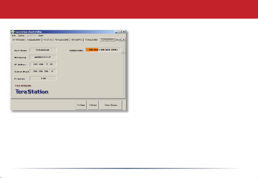Click the TeraStation app icon in title bar
The image size is (258, 178).
tap(13, 32)
